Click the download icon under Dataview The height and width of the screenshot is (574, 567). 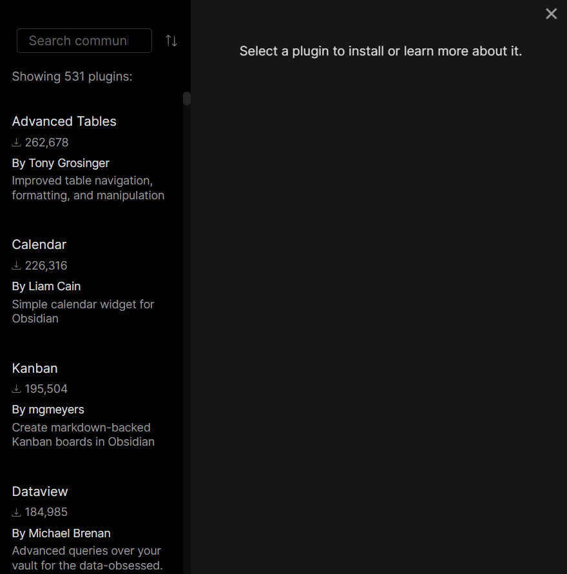pos(17,512)
